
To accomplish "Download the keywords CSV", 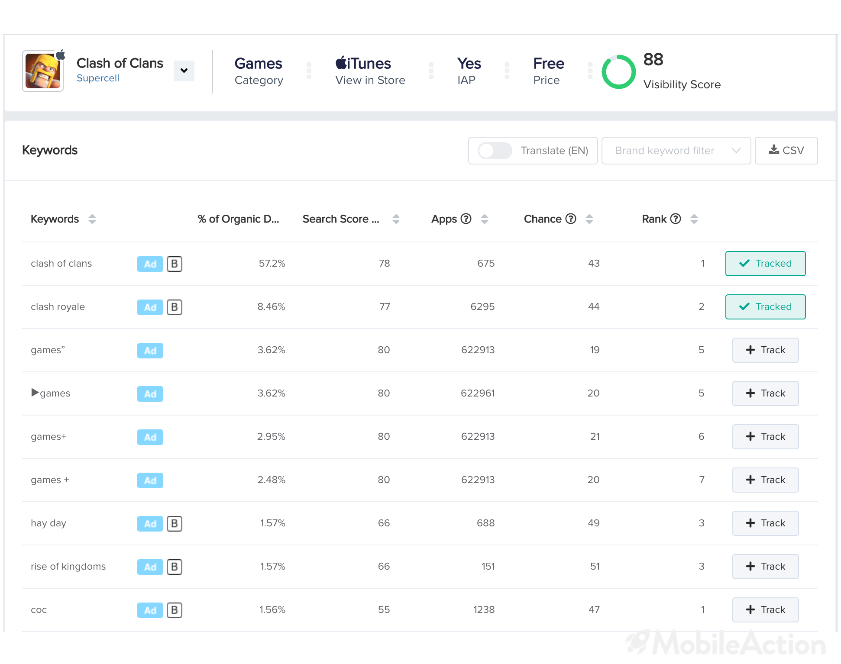I will point(786,151).
